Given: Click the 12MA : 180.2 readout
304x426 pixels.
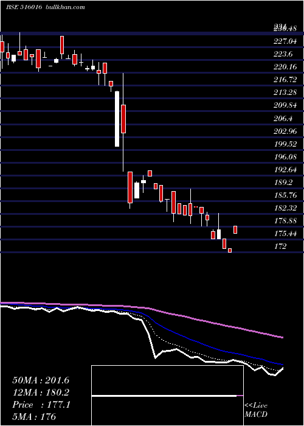Looking at the screenshot, I should click(x=41, y=393).
